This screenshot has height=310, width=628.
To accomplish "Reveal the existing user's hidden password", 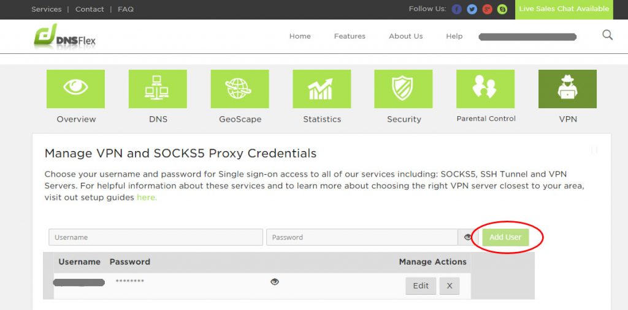I will [x=274, y=282].
